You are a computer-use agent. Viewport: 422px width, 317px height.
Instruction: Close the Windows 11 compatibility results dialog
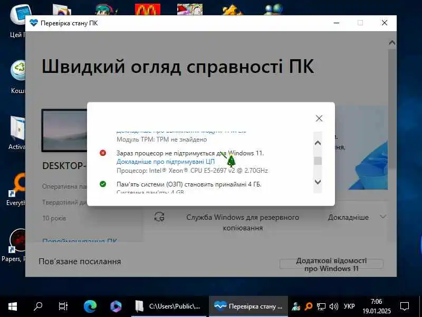coord(319,118)
